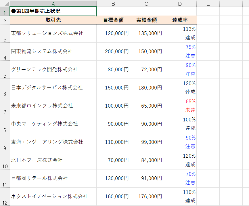Select cell 北日本フーズ株式会社
Viewport: 249px width, 206px height.
click(53, 160)
